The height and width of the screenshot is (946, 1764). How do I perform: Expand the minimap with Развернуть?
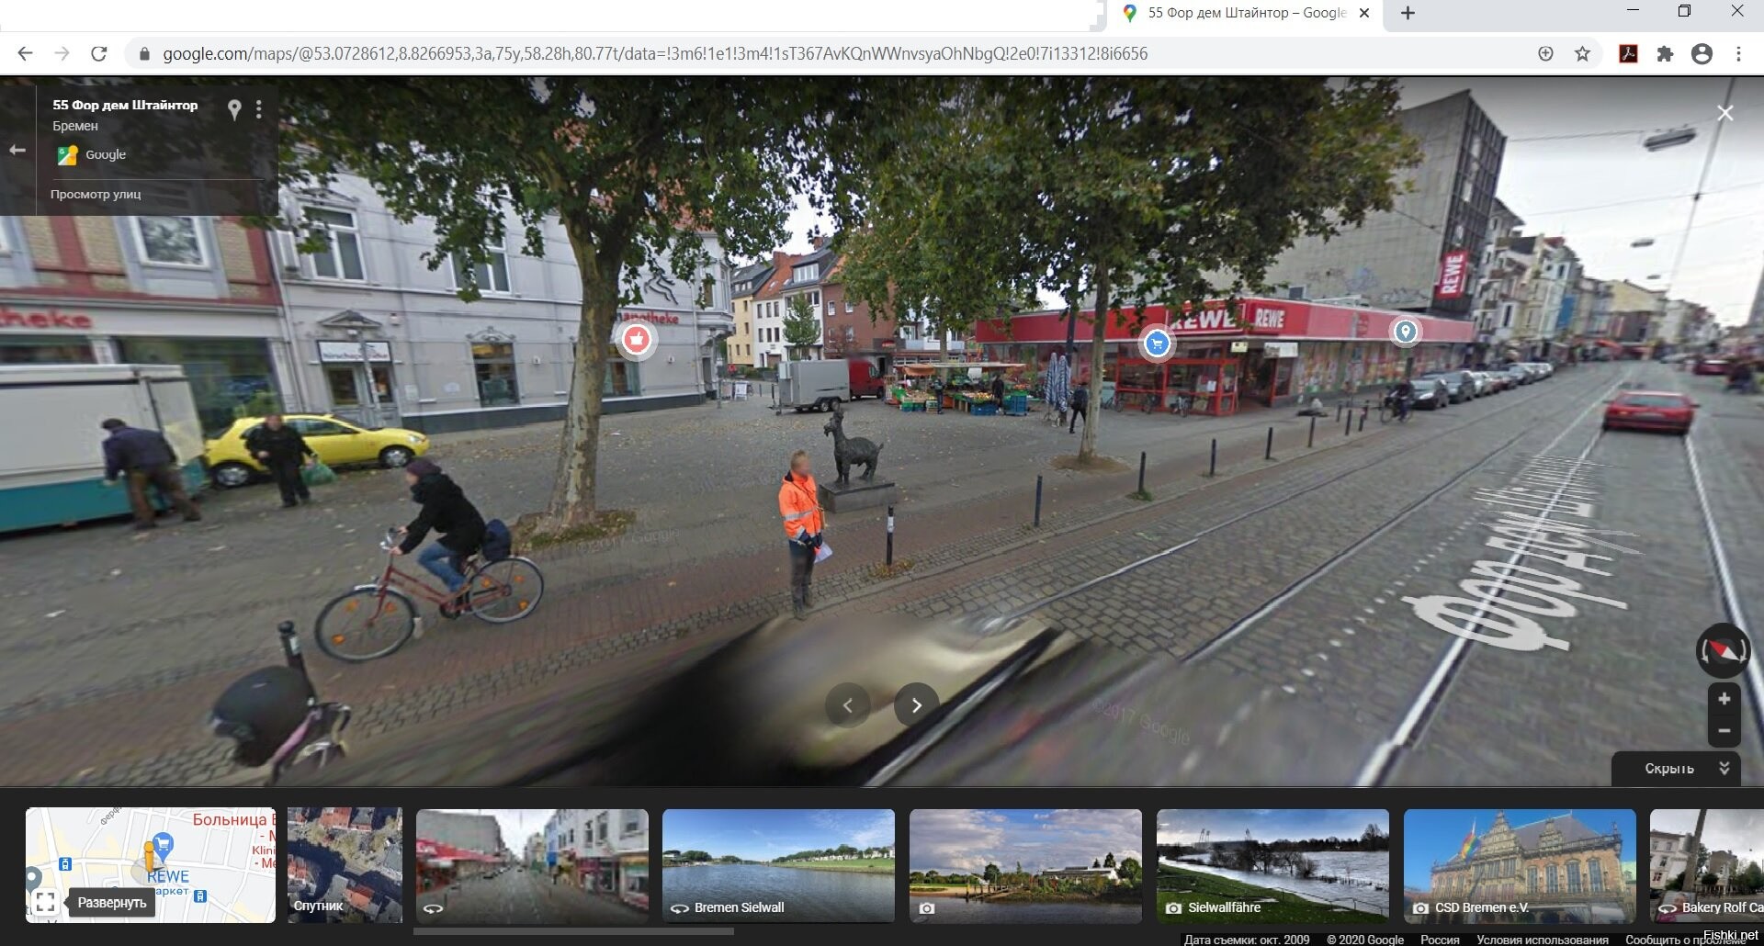click(112, 903)
